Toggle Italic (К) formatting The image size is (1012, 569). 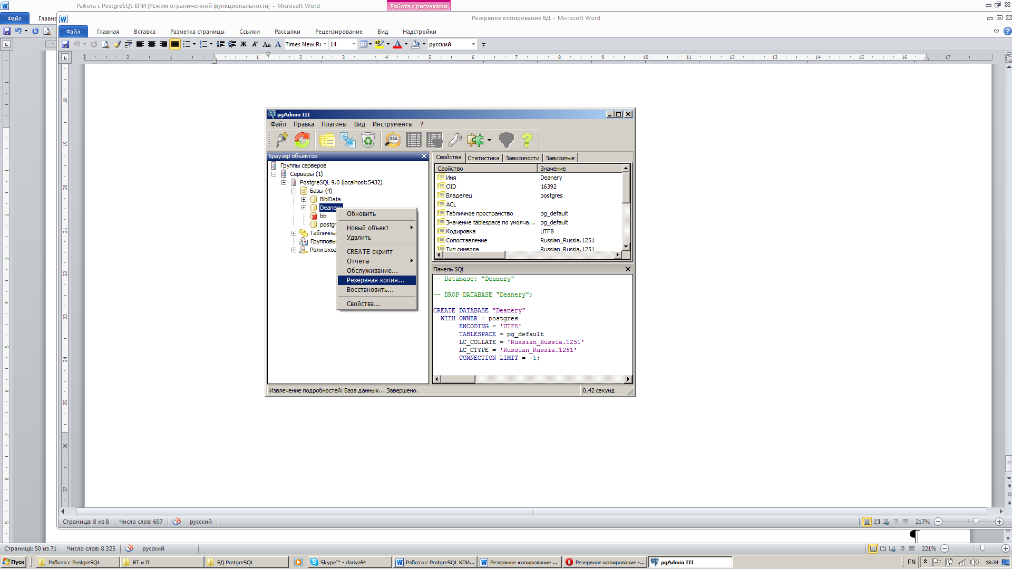coord(255,44)
